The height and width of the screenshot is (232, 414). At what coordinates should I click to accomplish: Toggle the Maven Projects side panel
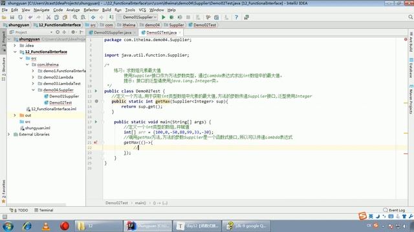411,99
